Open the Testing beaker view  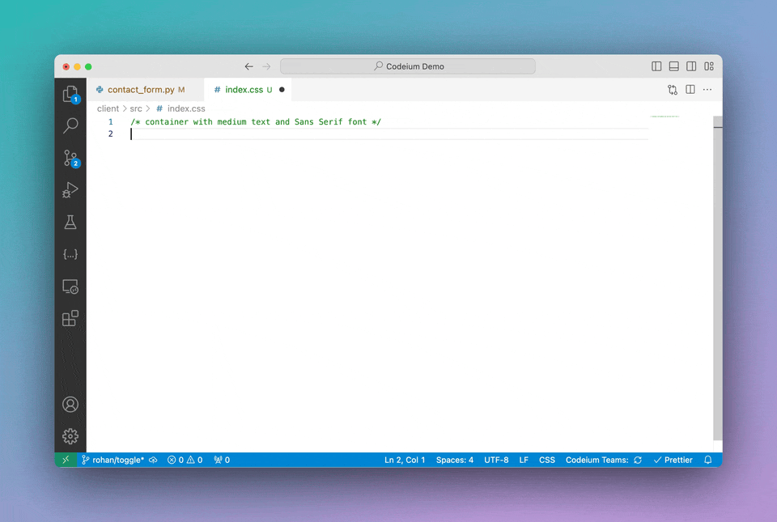[70, 222]
